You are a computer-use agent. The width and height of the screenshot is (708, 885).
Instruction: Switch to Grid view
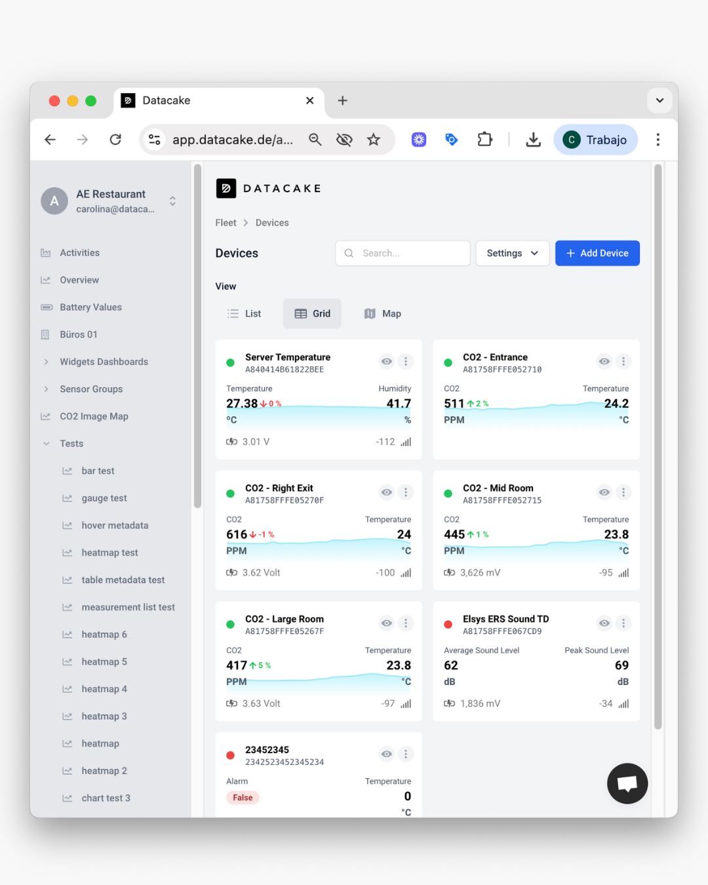click(312, 313)
